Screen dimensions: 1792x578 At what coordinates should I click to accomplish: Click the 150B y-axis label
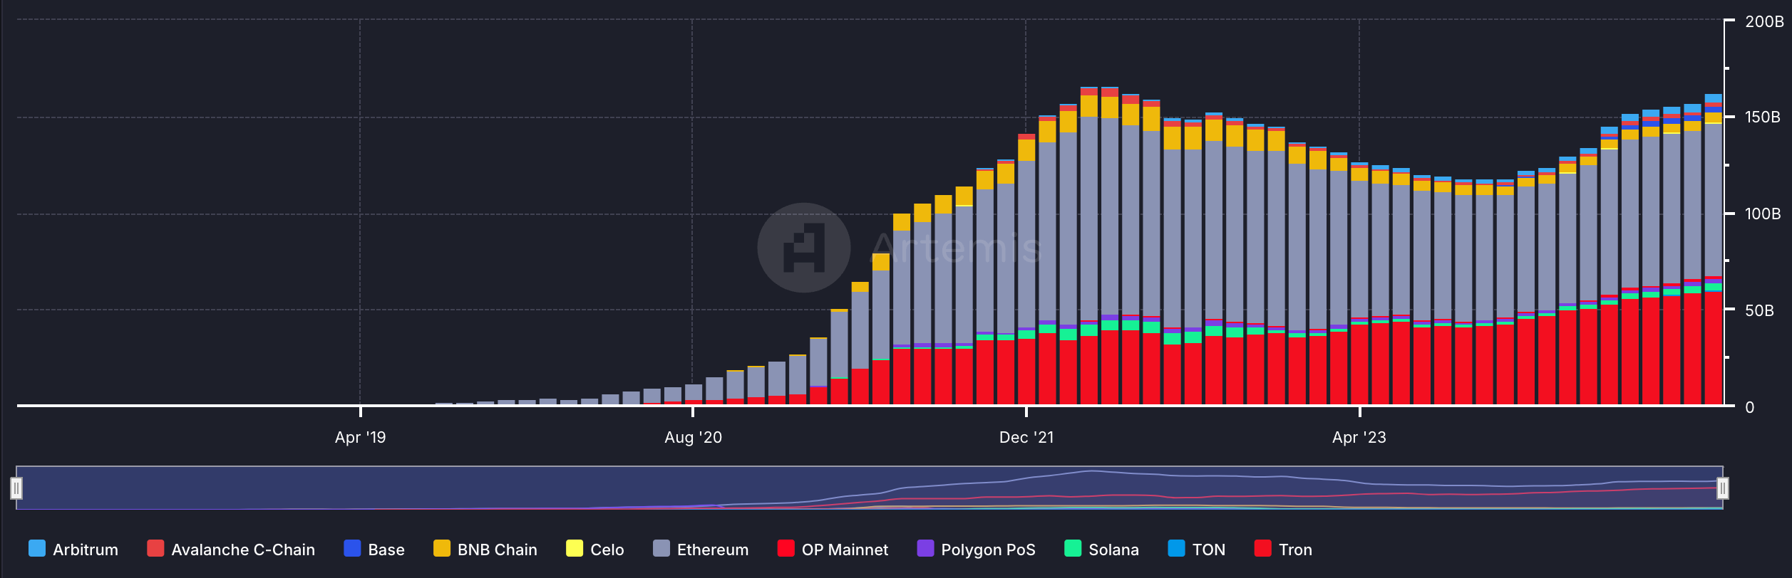click(1763, 117)
